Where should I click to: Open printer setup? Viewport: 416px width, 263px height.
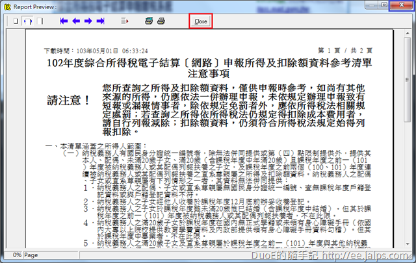[x=149, y=21]
